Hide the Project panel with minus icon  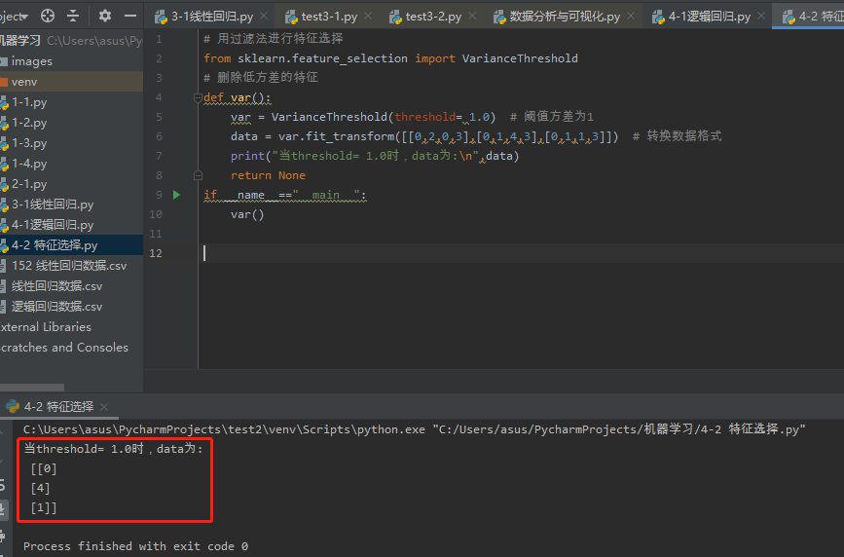coord(130,17)
